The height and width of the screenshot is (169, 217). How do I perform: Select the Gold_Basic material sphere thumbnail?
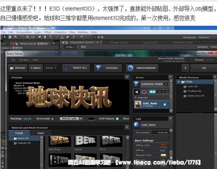click(138, 105)
